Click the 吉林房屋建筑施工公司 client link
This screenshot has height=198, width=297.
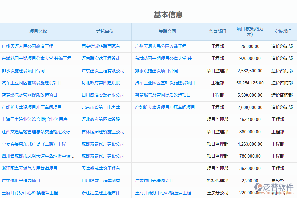point(103,132)
